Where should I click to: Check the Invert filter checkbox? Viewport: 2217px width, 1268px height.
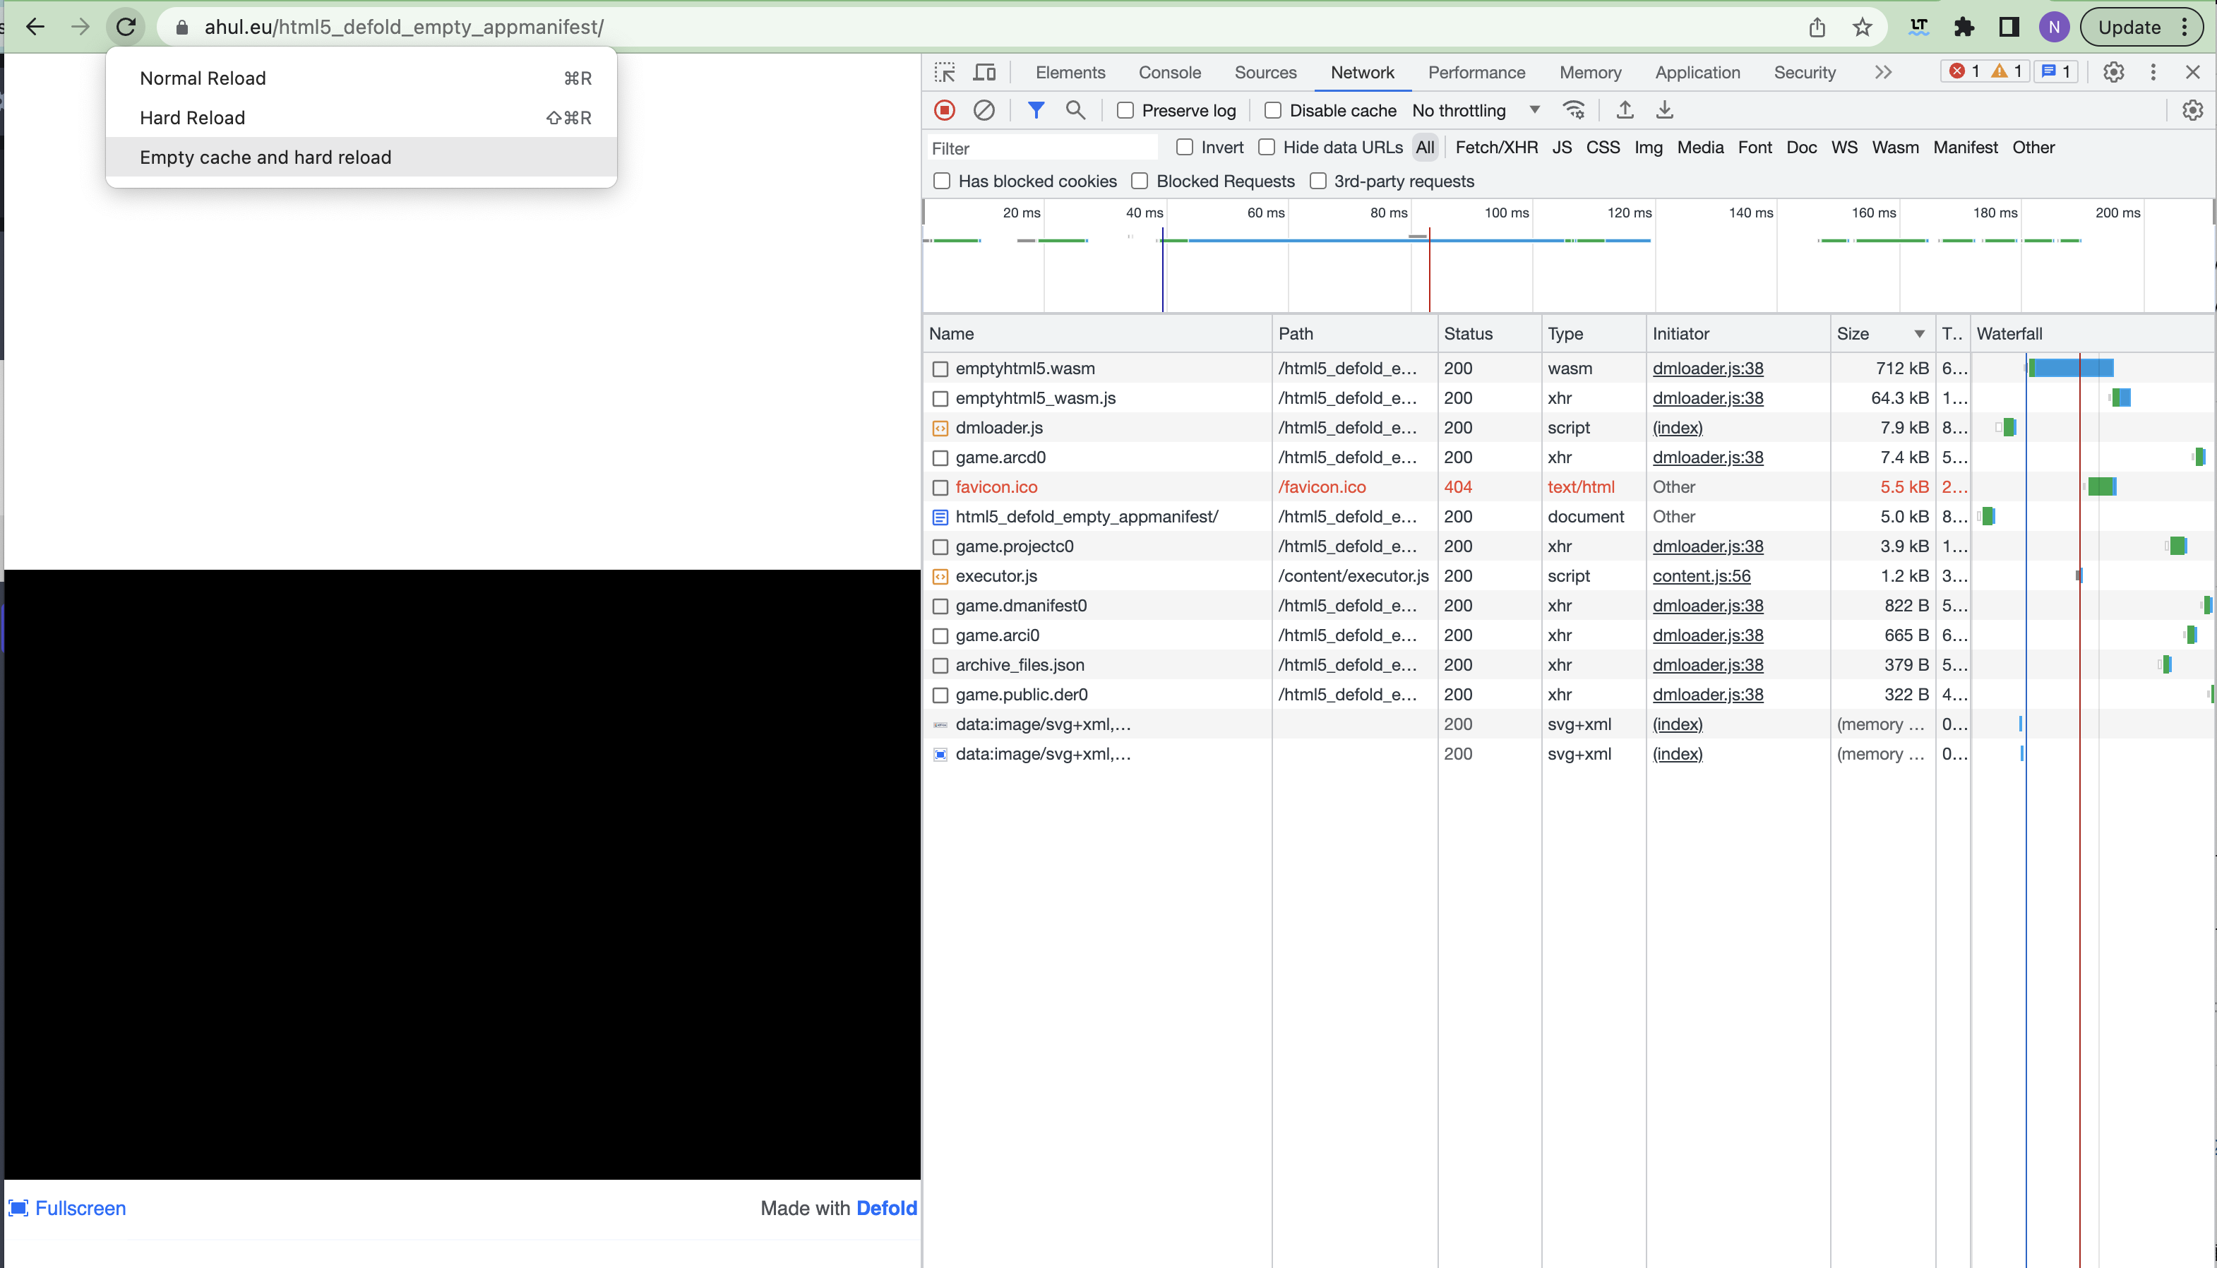[1184, 147]
